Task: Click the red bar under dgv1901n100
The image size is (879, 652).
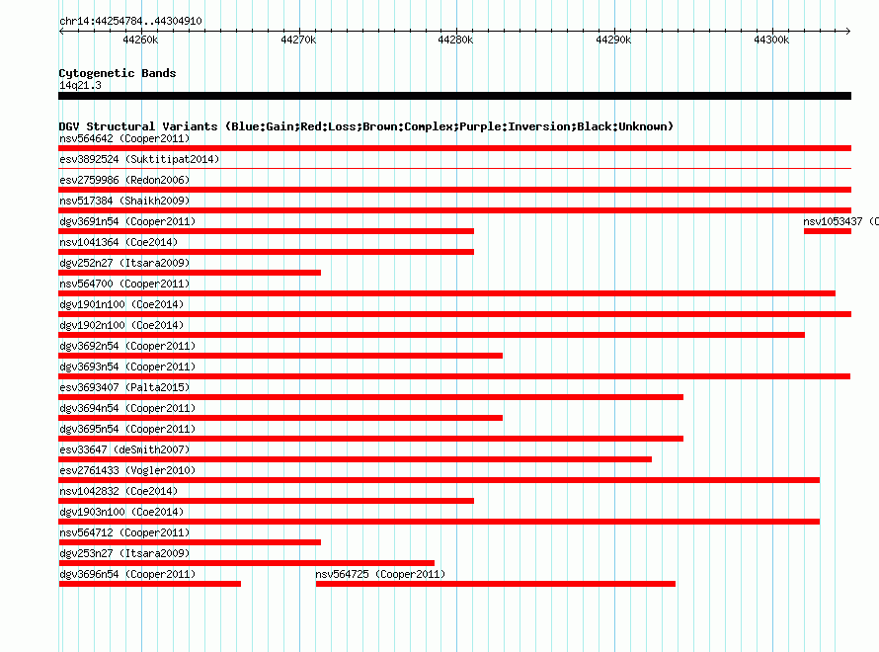Action: (454, 314)
